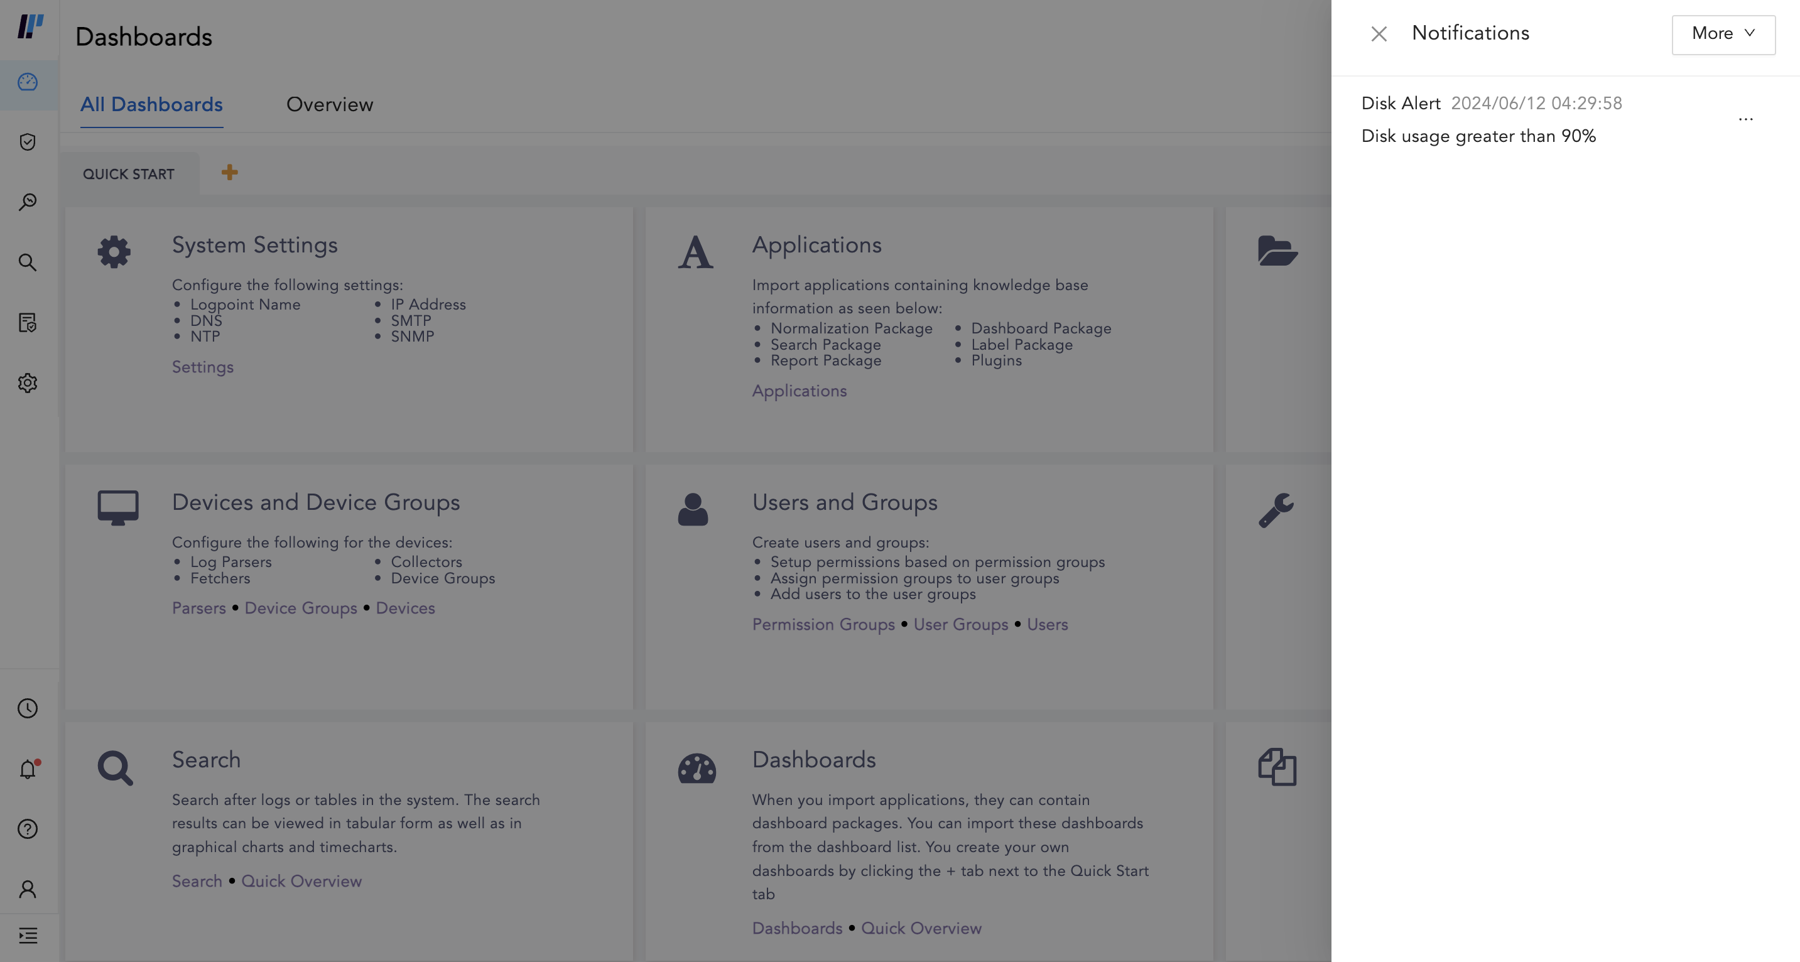Expand the sidebar menu toggle icon
This screenshot has width=1800, height=962.
(x=28, y=936)
